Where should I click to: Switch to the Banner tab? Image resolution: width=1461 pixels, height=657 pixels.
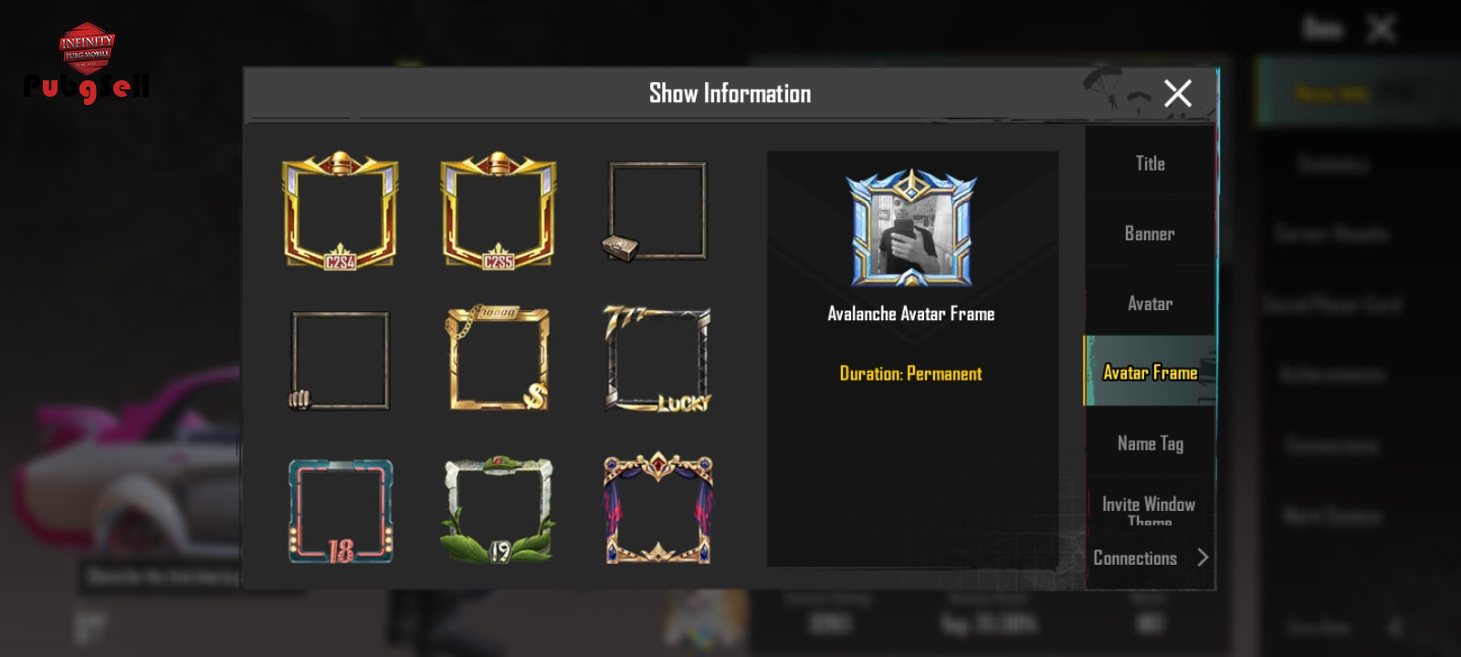[1150, 234]
